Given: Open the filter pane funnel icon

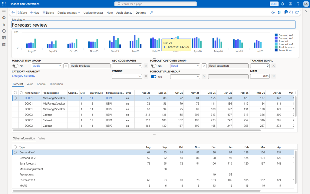Looking at the screenshot, I should click(306, 11).
